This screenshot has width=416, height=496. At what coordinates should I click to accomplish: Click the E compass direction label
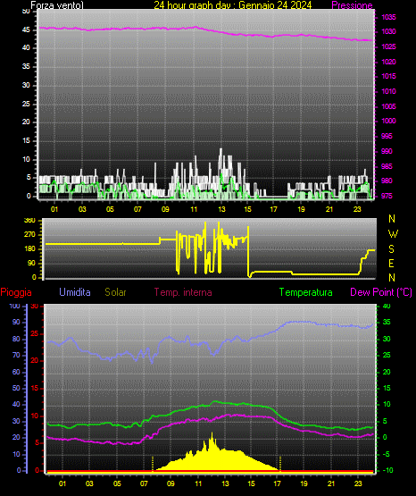tap(391, 263)
